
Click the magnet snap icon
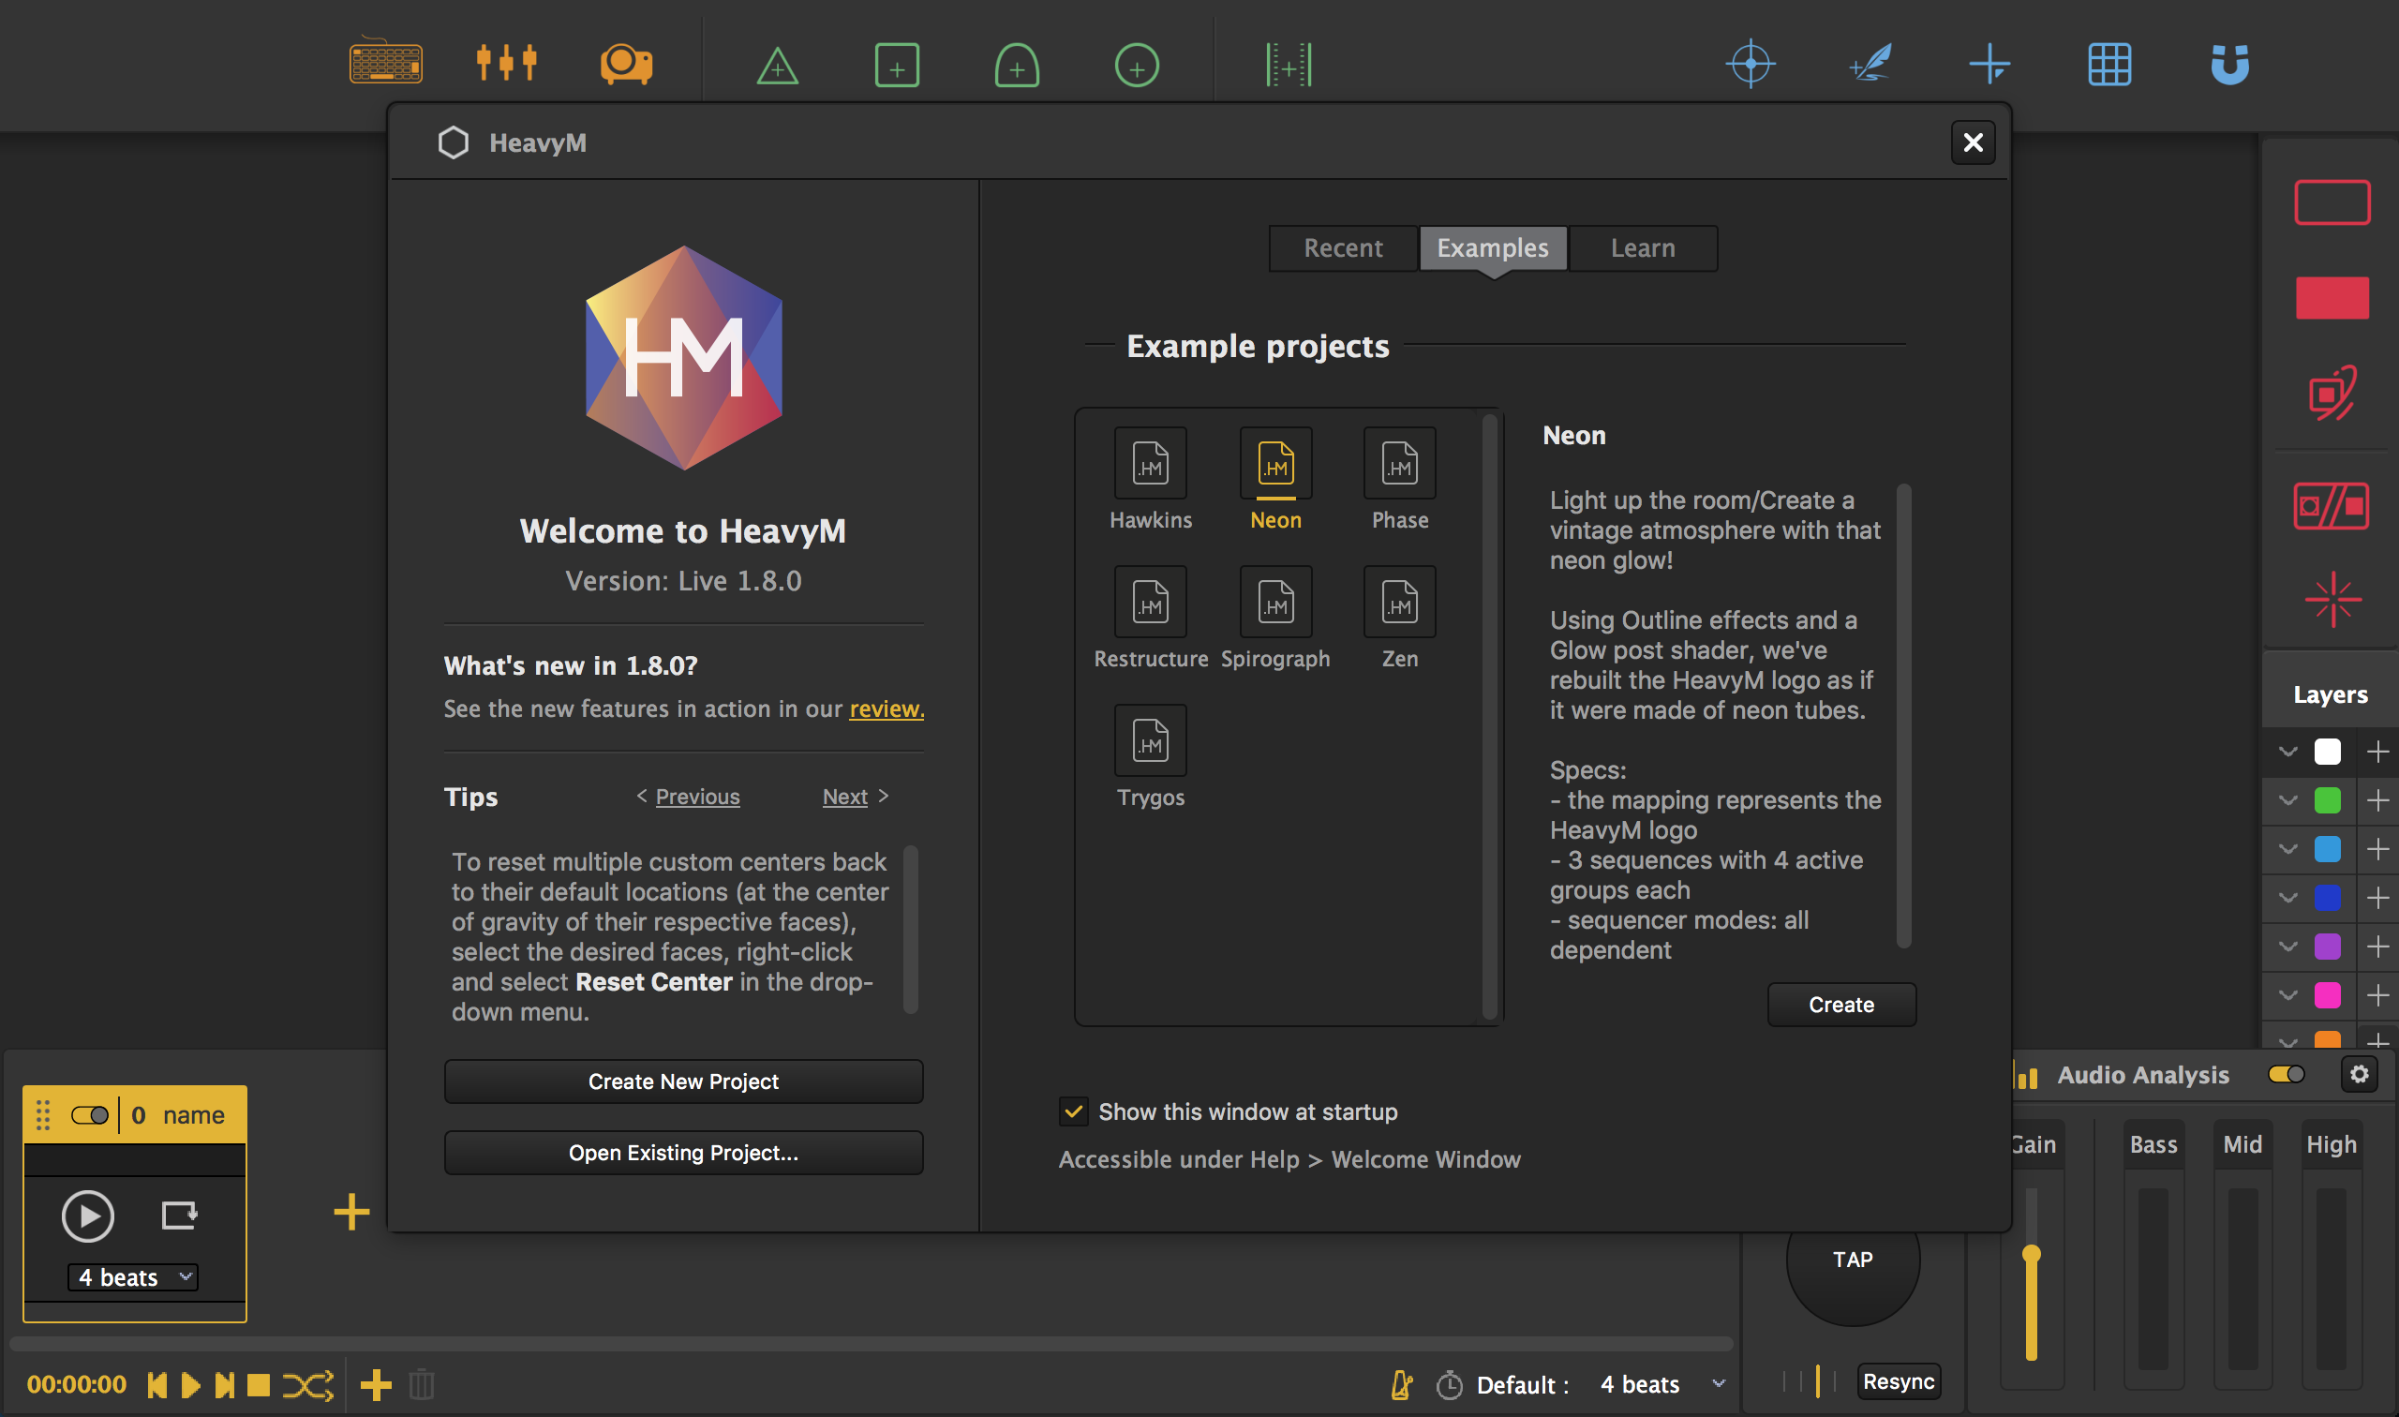2230,65
